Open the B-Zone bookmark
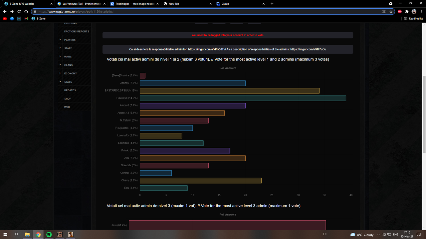 coord(39,19)
